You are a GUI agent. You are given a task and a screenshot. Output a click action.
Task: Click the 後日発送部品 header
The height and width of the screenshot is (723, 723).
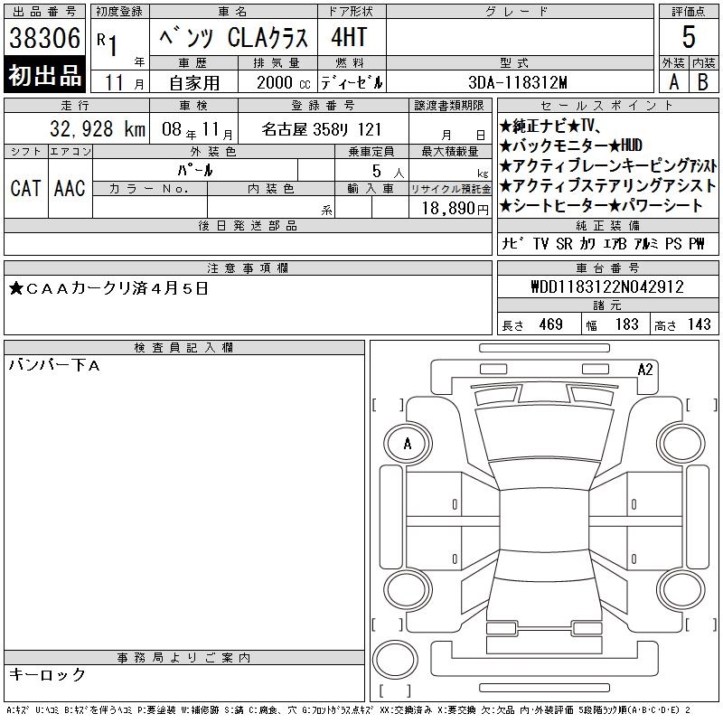[x=248, y=225]
